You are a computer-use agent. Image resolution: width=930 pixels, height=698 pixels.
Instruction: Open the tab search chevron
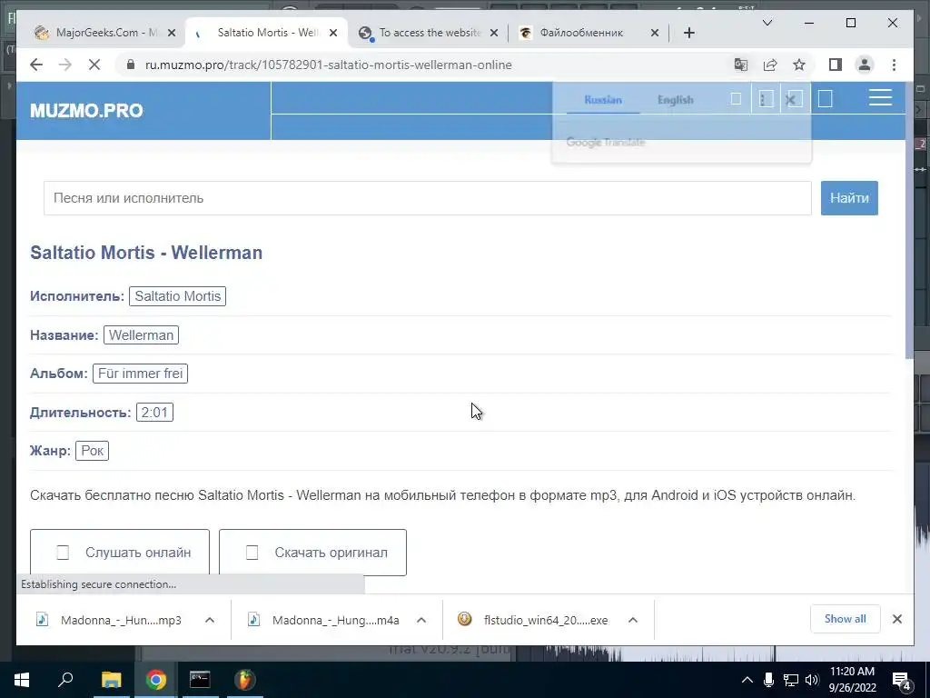point(767,23)
